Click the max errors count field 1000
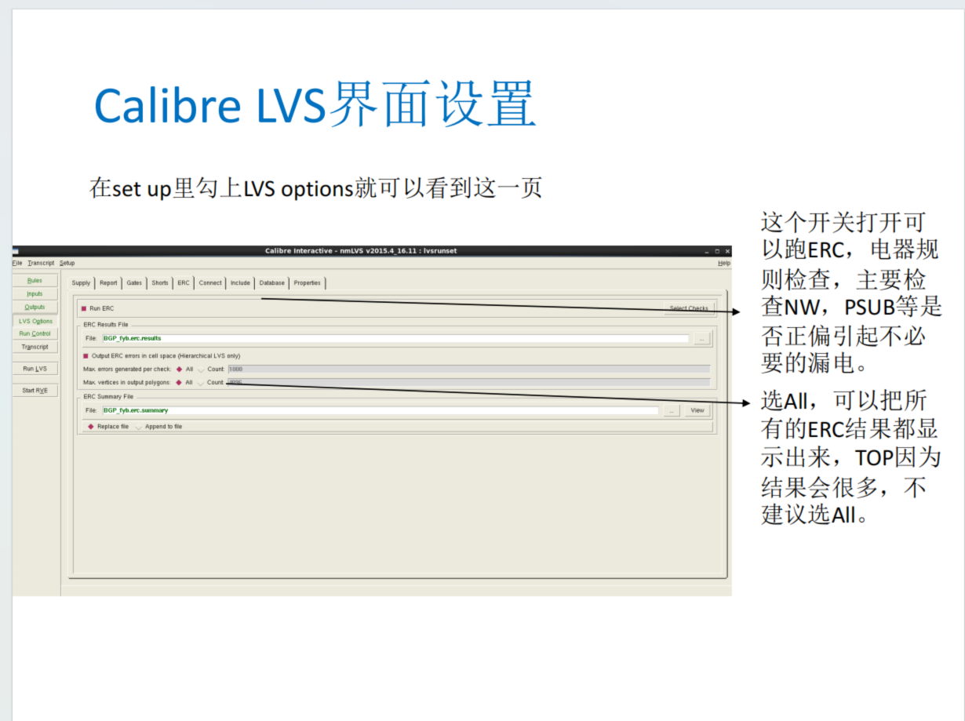 click(x=468, y=369)
